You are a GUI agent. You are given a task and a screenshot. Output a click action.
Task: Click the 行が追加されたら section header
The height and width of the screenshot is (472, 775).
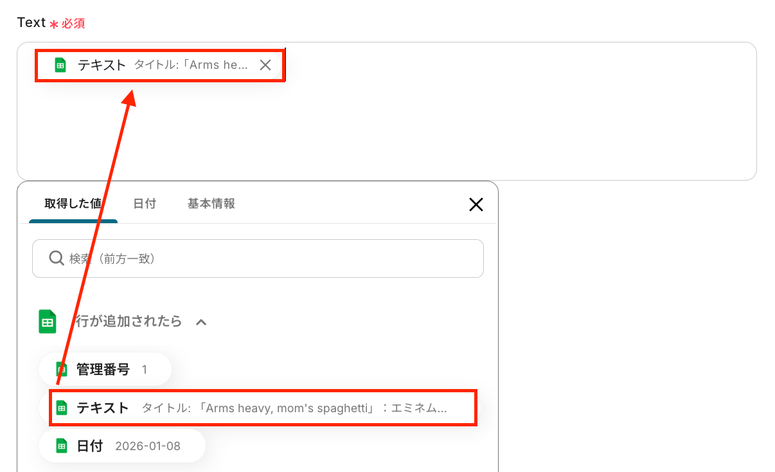coord(129,321)
